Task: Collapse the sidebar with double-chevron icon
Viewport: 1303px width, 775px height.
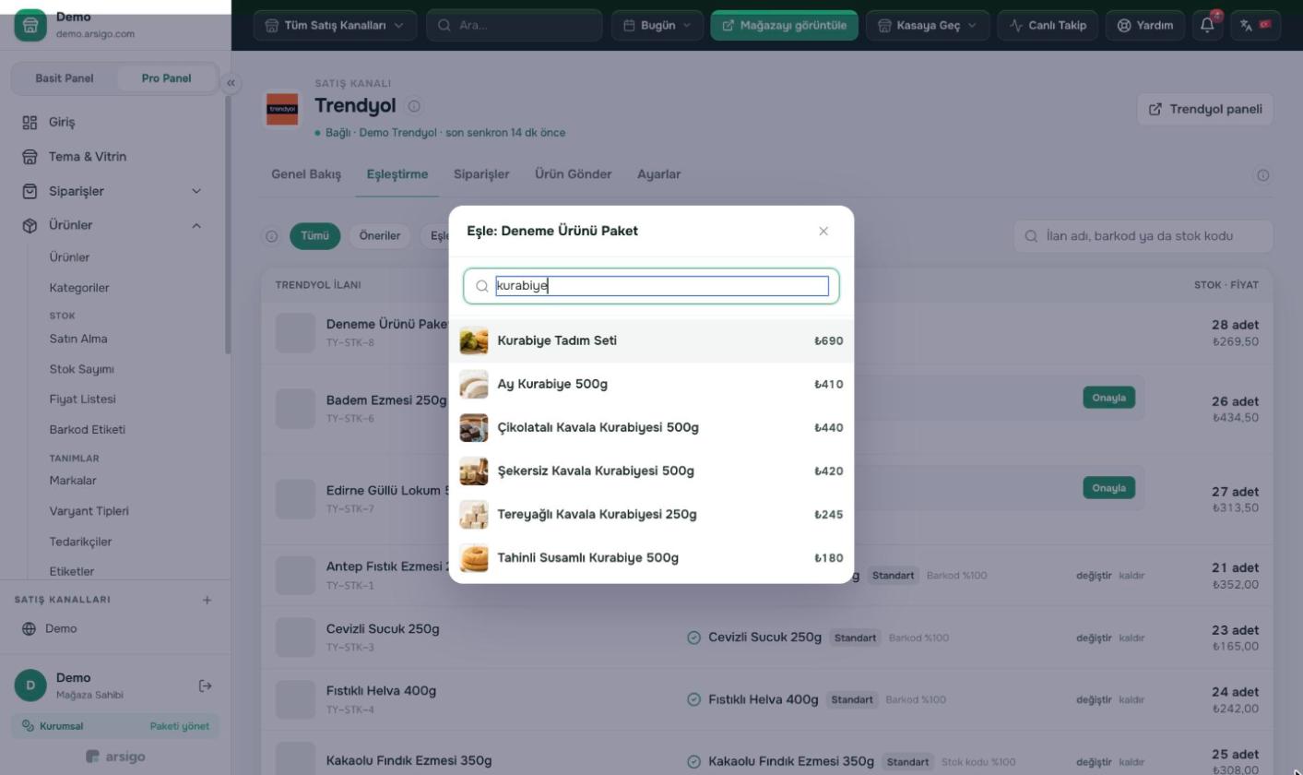Action: [231, 83]
